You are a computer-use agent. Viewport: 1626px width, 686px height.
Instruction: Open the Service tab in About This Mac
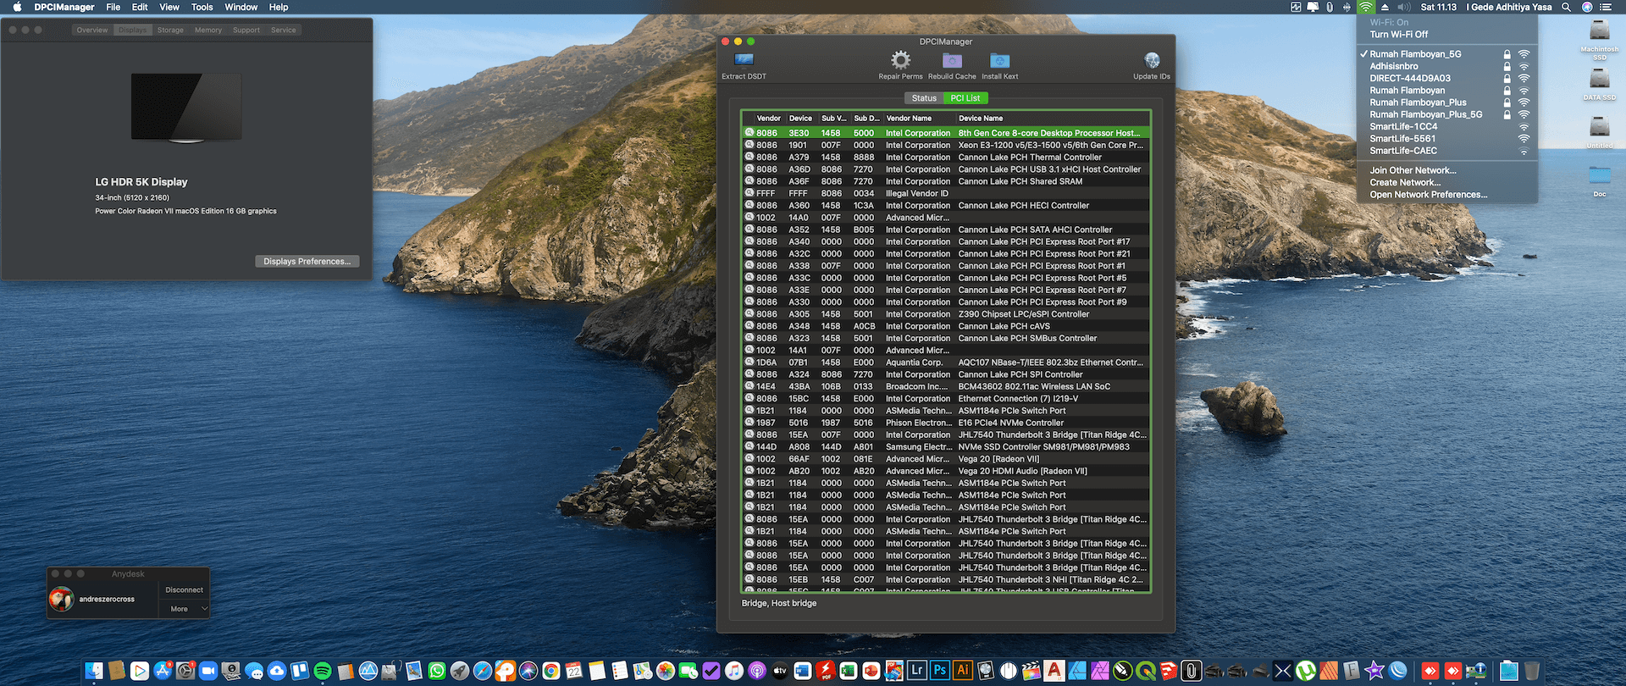(x=284, y=30)
